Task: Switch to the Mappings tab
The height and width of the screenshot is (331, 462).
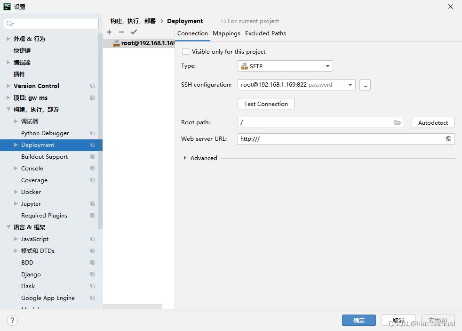Action: tap(226, 33)
